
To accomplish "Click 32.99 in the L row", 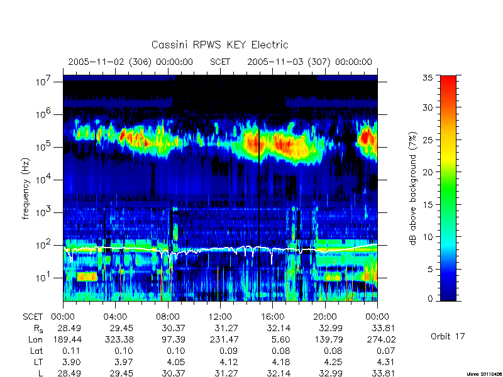I will (x=331, y=373).
